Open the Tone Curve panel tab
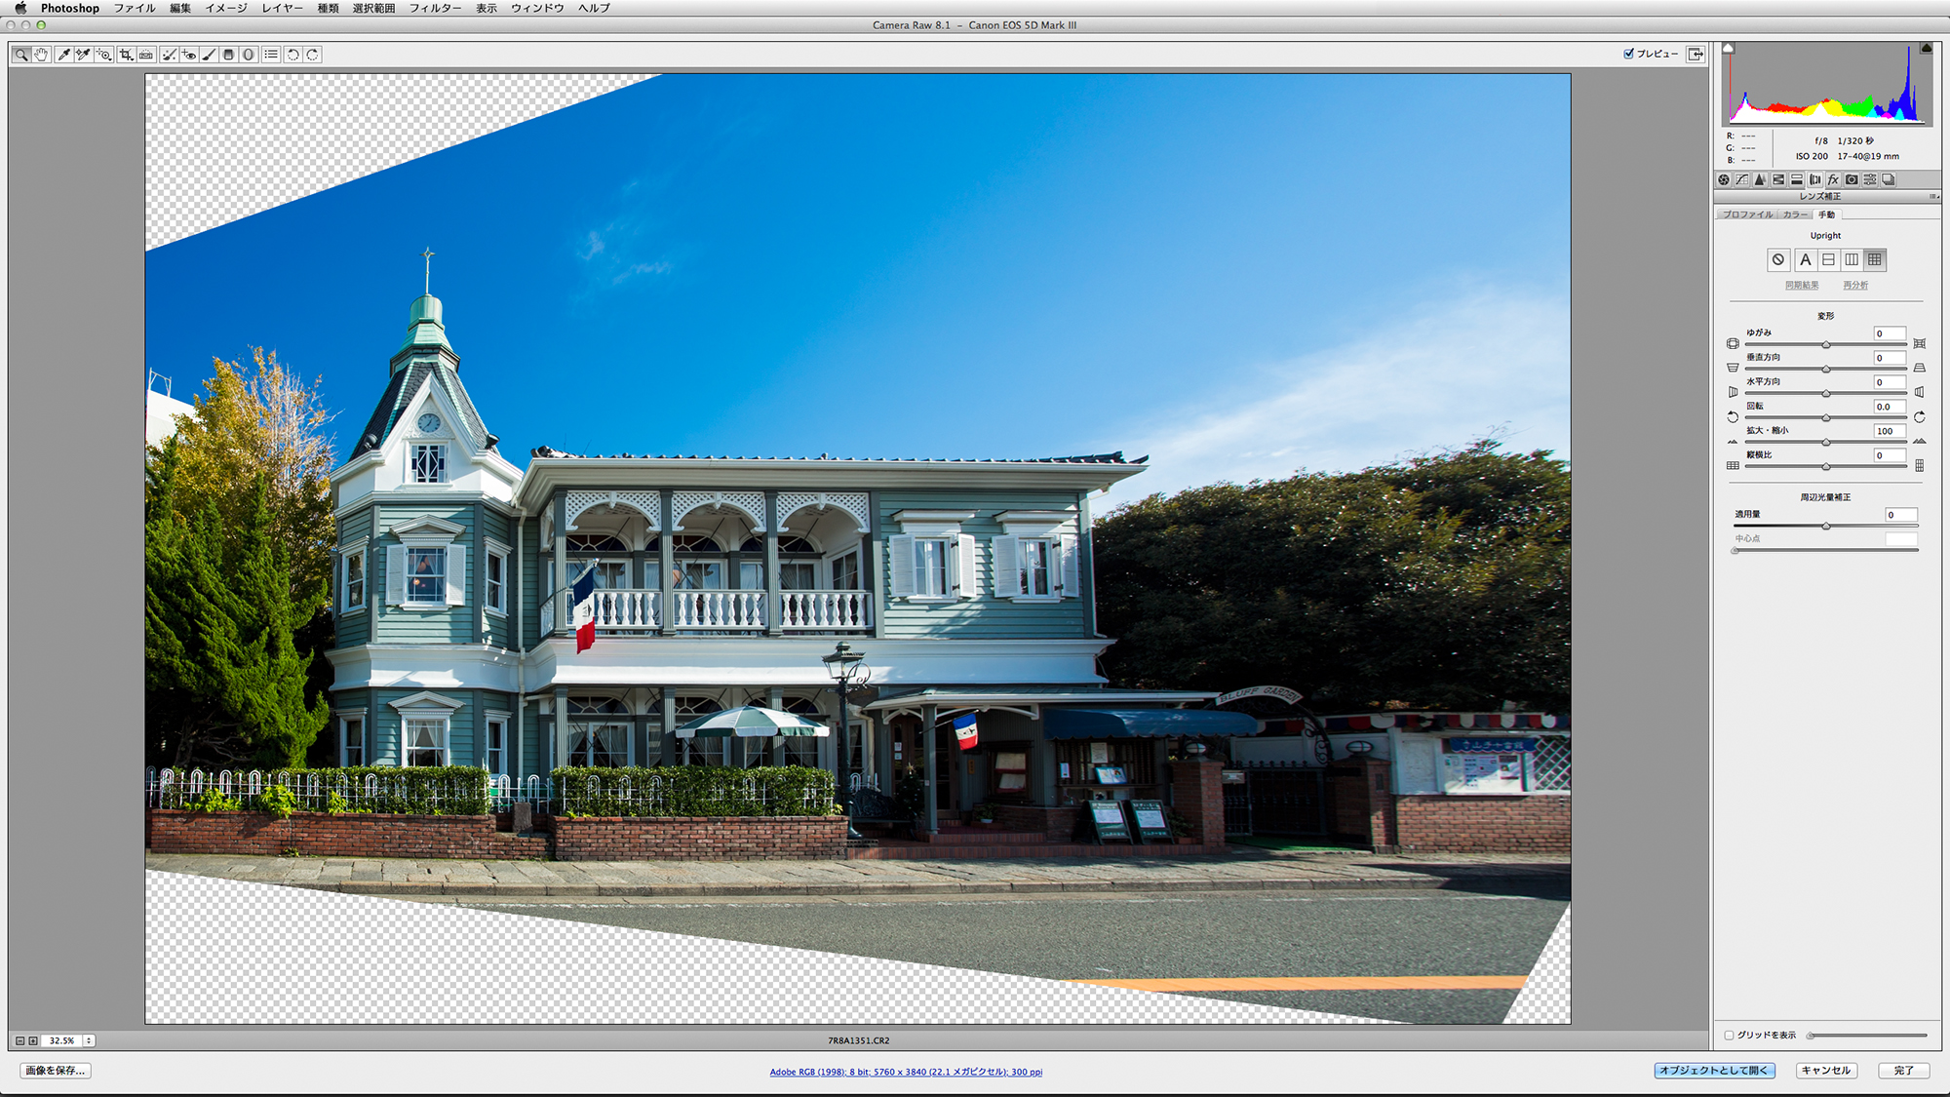The image size is (1950, 1097). point(1742,179)
